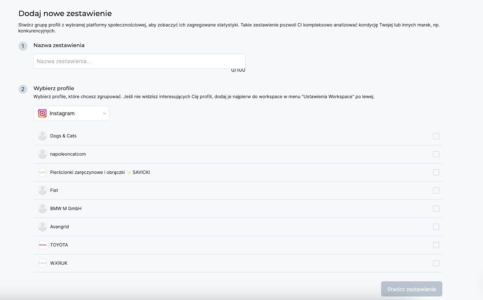This screenshot has width=483, height=300.
Task: Check the W.KRUK checkbox
Action: click(x=436, y=263)
